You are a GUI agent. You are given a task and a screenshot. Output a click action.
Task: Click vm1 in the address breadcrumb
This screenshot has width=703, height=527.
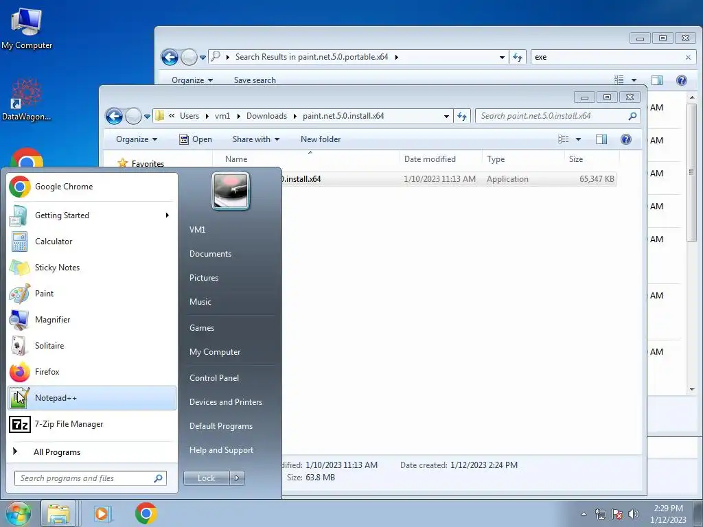click(x=222, y=116)
